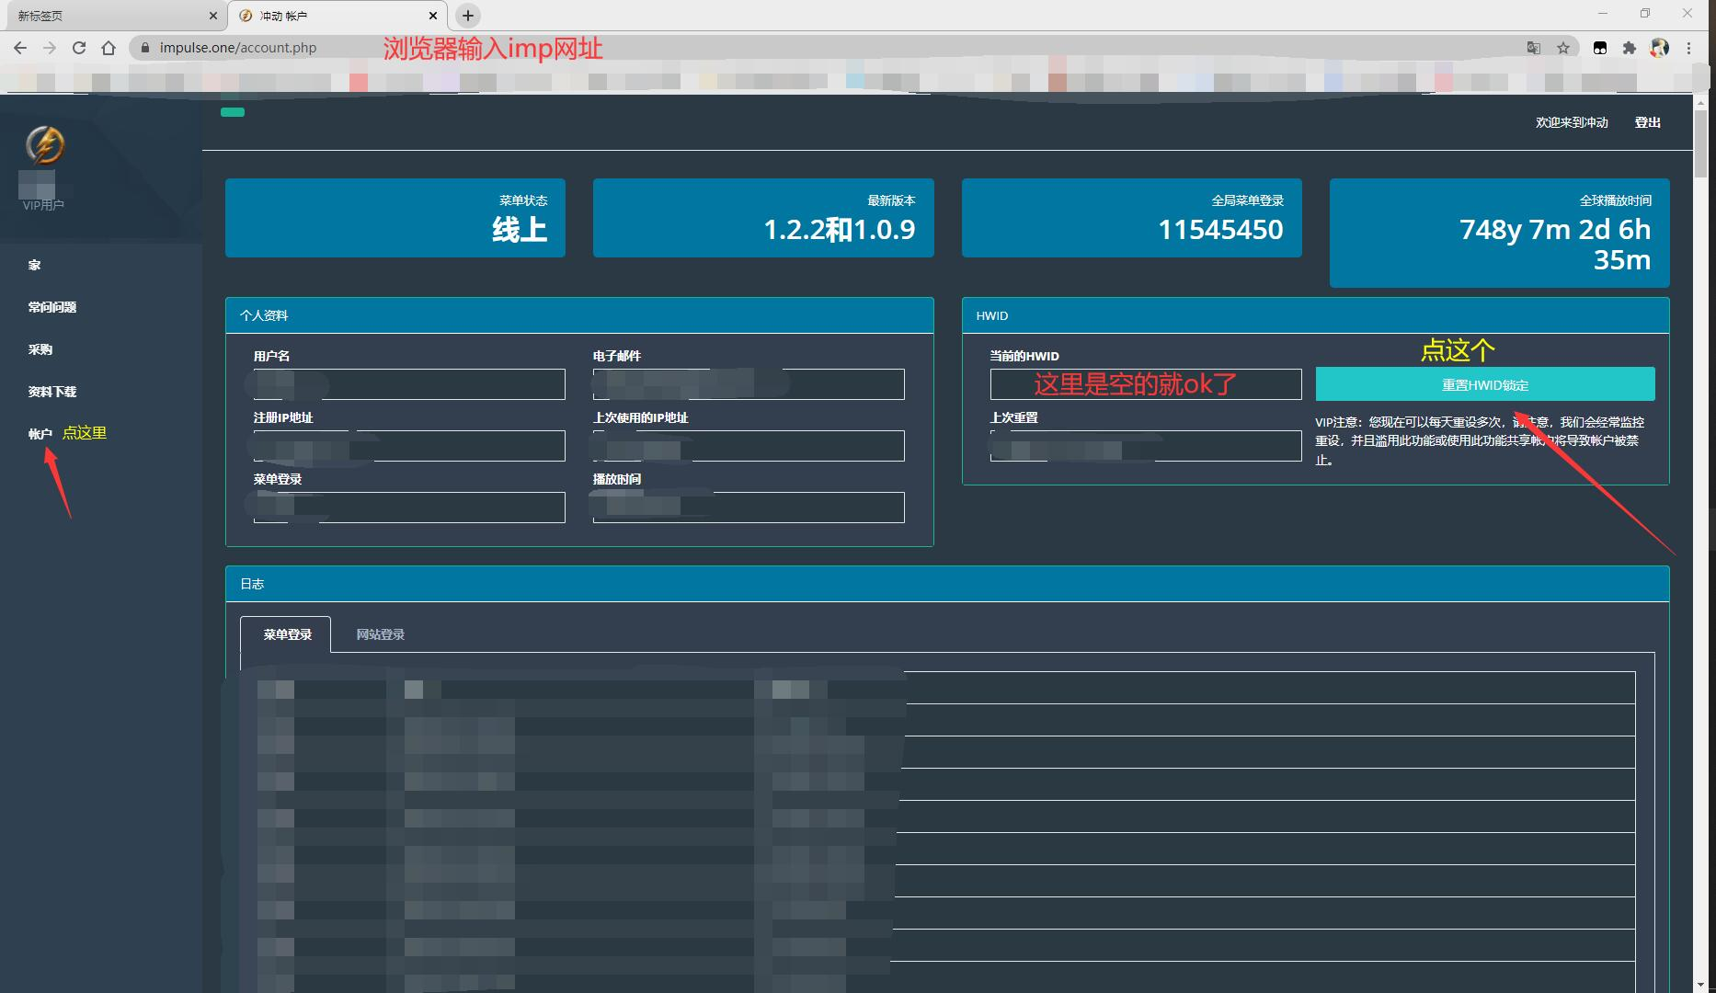Click the VIP用户 label under logo
1716x993 pixels.
click(x=43, y=205)
